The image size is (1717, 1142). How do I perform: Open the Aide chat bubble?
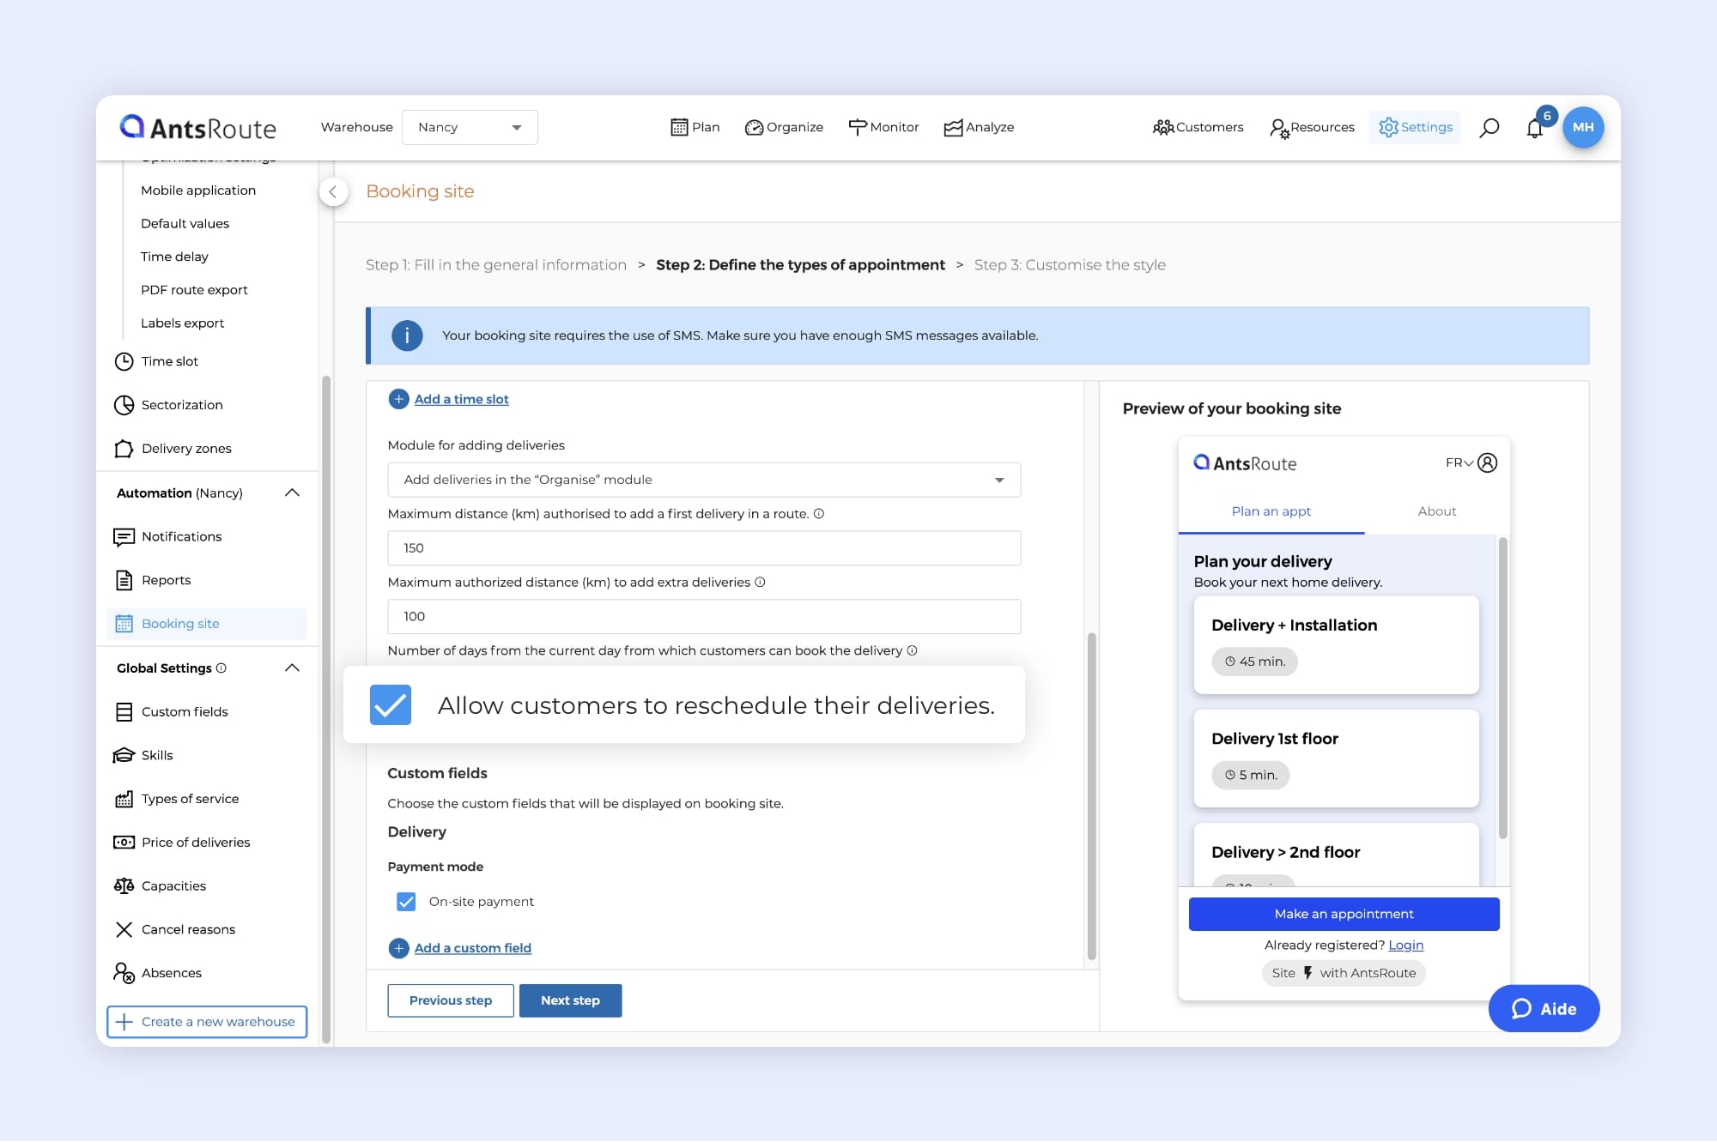click(x=1544, y=1008)
